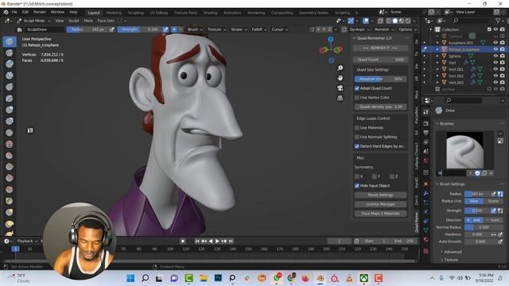Click Face Maps 2 Materials button
This screenshot has width=509, height=286.
pos(380,214)
